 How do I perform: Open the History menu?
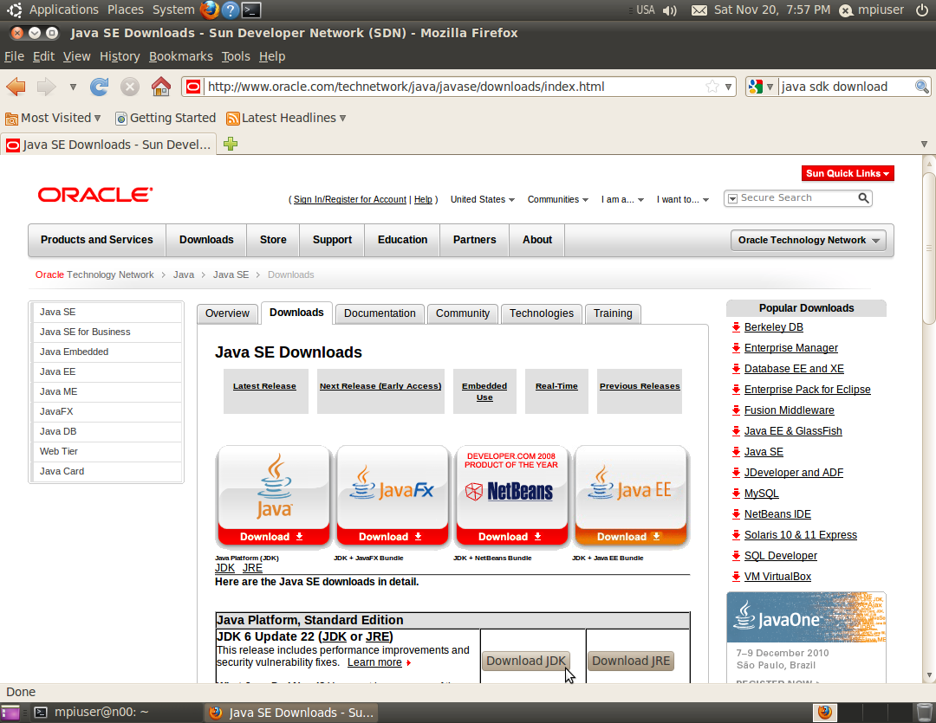(120, 56)
